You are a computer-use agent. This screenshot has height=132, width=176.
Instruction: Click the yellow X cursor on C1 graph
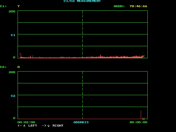[143, 56]
